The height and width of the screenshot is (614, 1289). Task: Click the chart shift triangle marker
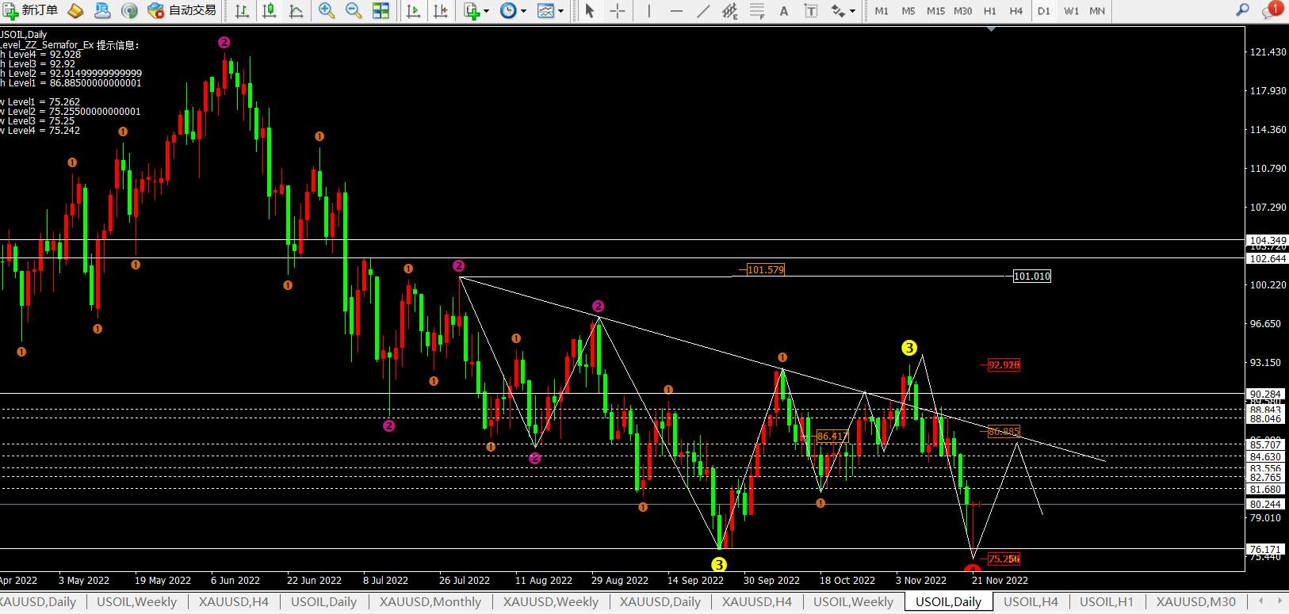[991, 29]
